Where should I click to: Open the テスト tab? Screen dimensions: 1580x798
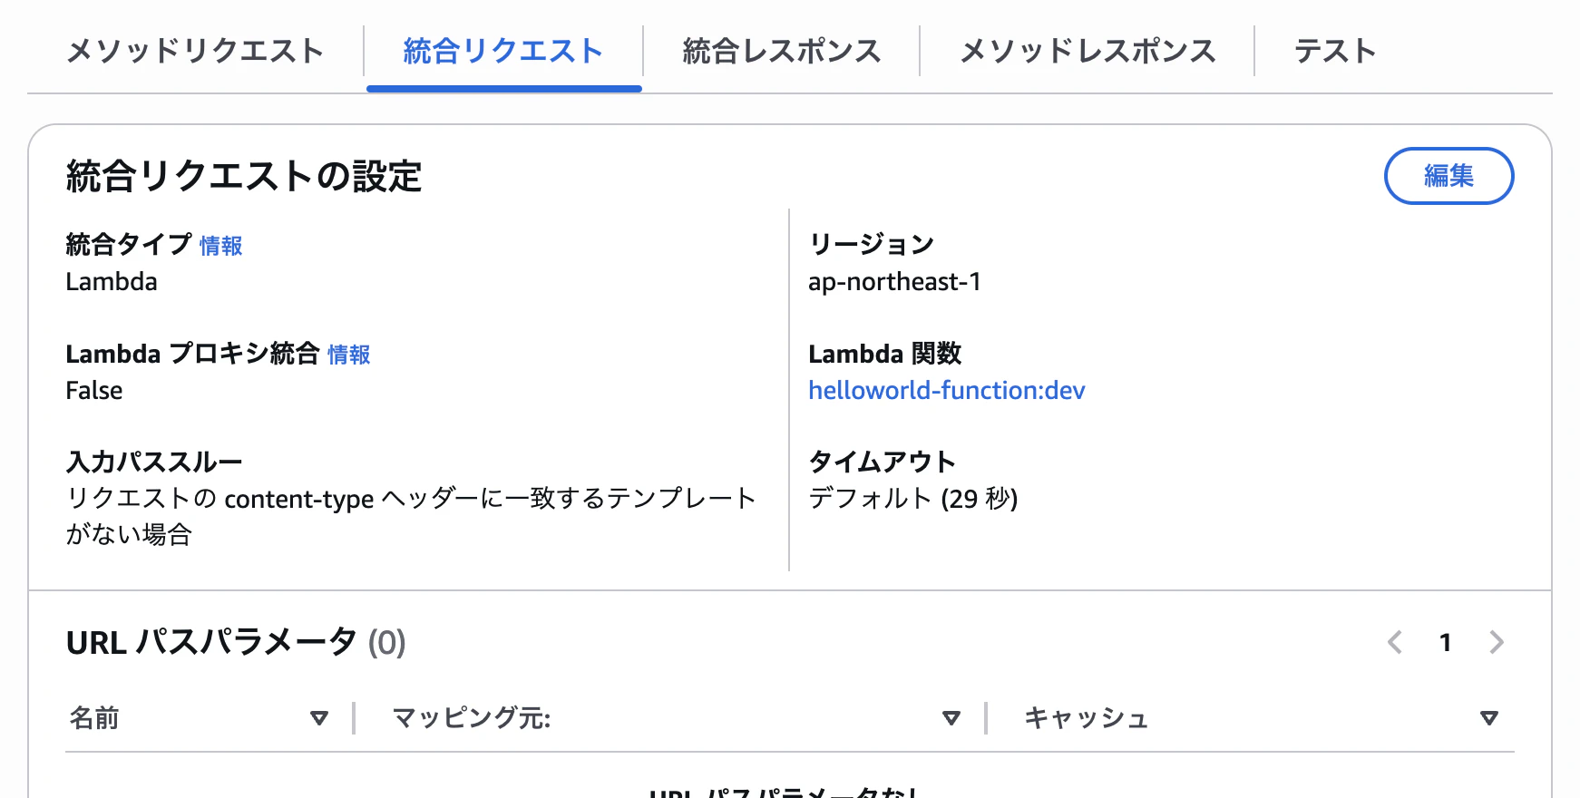pos(1334,52)
